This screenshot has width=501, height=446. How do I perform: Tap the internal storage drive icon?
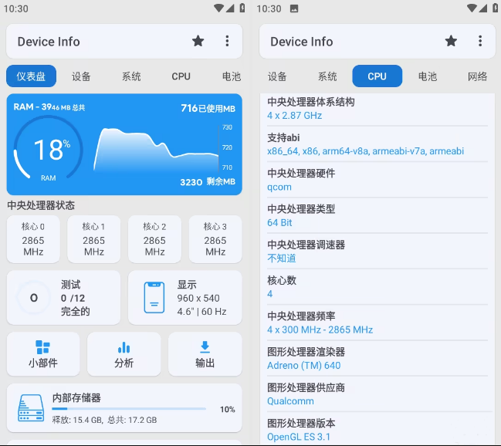coord(31,408)
